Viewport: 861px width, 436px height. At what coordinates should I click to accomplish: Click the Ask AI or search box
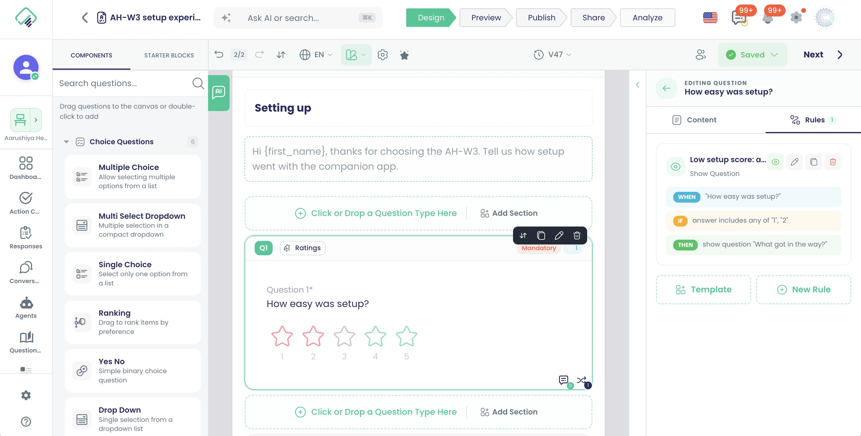pyautogui.click(x=298, y=18)
